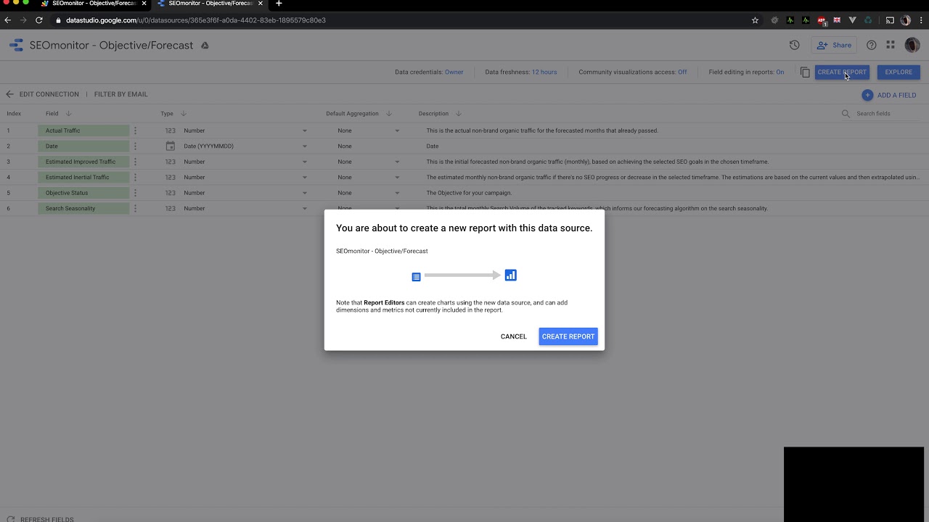Screen dimensions: 929x522
Task: Select the Estimated Improved Traffic field chip
Action: click(x=83, y=162)
